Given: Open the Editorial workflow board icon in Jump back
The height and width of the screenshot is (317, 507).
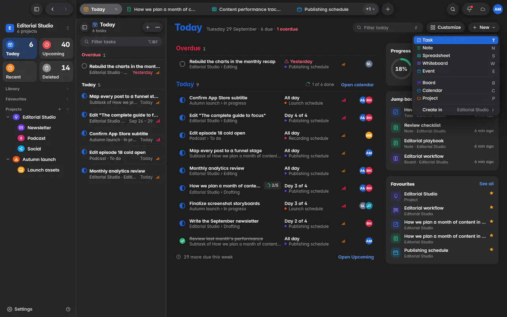Looking at the screenshot, I should click(x=396, y=158).
